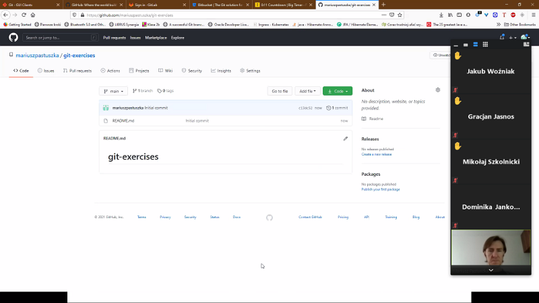Image resolution: width=539 pixels, height=303 pixels.
Task: Open the Wiki tab
Action: point(165,71)
